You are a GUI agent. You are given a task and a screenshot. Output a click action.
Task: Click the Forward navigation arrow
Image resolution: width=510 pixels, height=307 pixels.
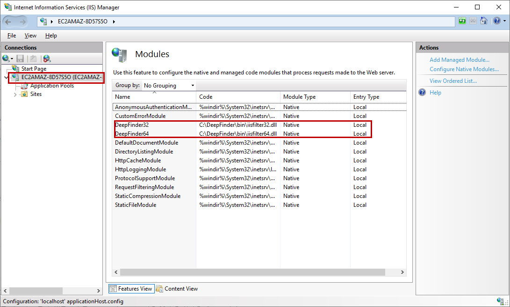click(23, 22)
